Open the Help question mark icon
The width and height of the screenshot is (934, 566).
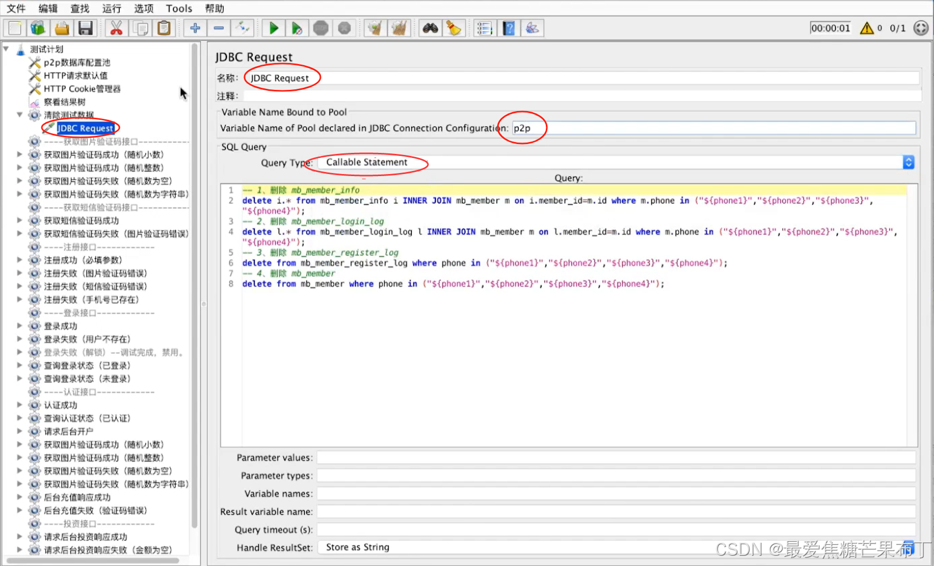[509, 28]
